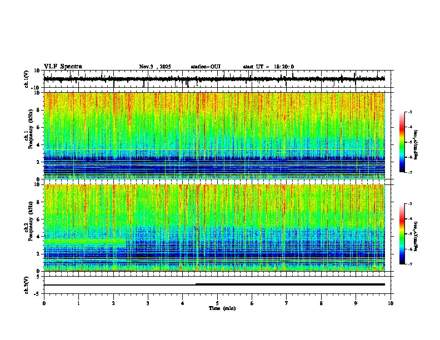Click the thickened segment of ch.3 trace
440x340 pixels.
point(290,284)
